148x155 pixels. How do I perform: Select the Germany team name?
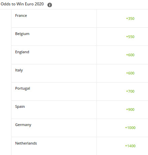click(23, 125)
